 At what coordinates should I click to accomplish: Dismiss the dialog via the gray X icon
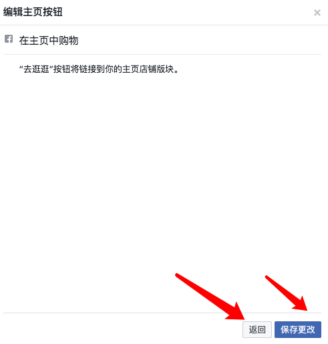[x=317, y=13]
